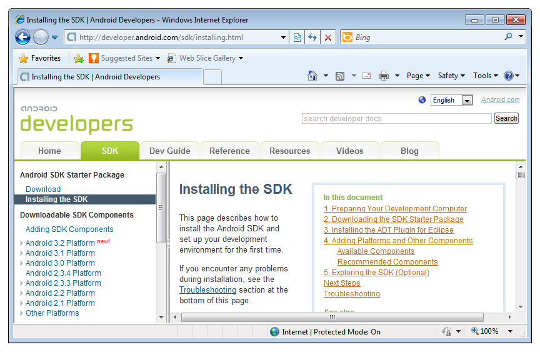Switch to the Dev Guide tab
The image size is (540, 352).
point(170,151)
